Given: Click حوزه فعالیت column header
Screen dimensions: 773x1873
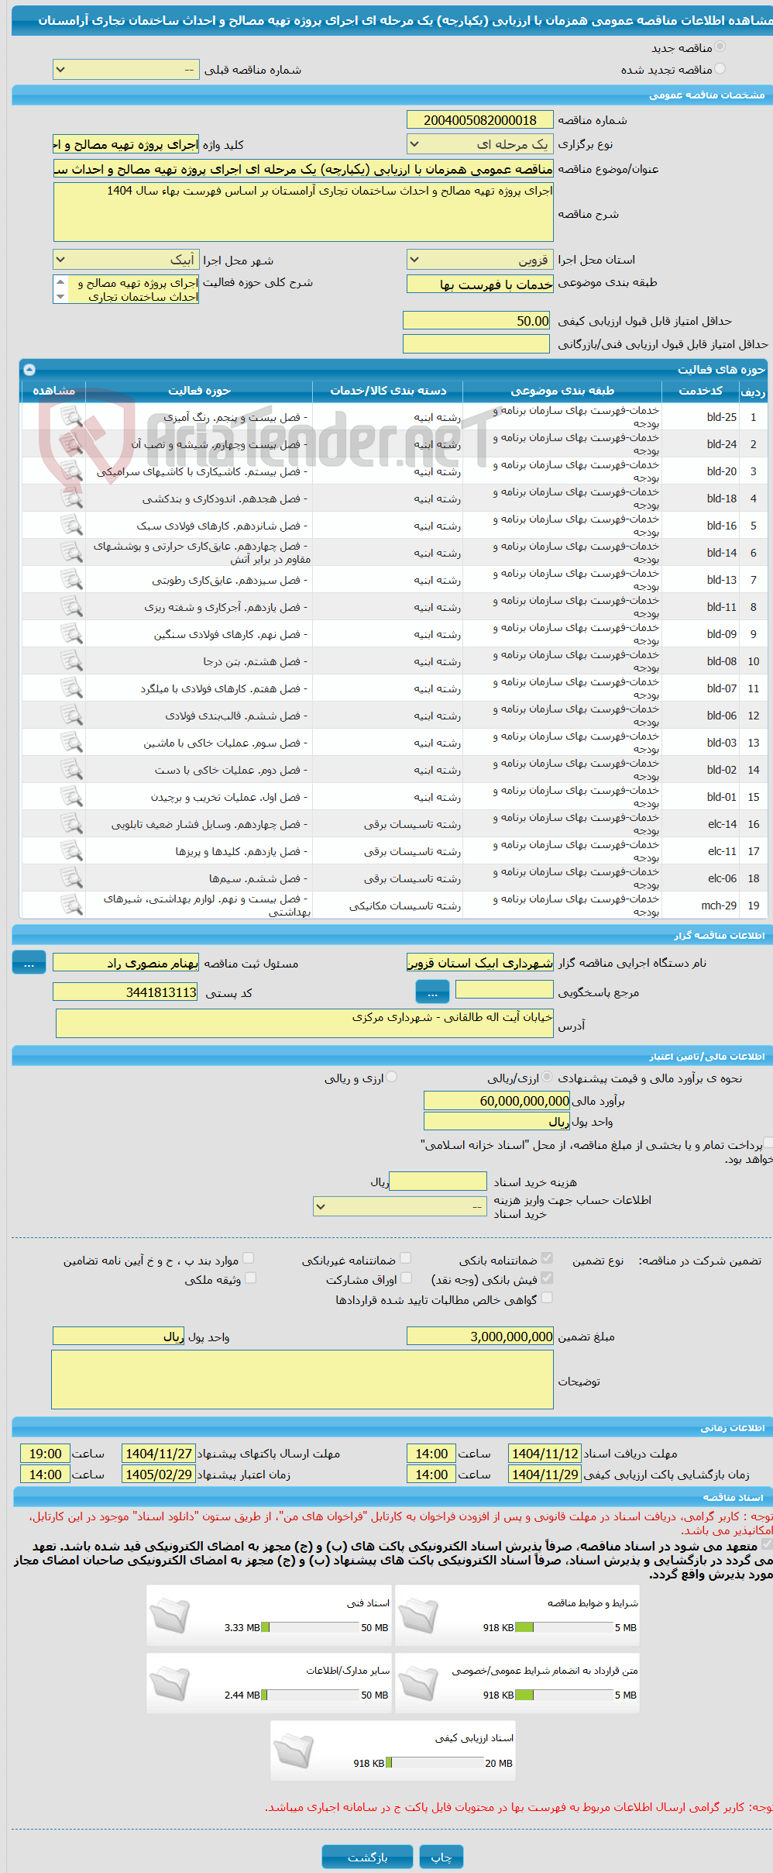Looking at the screenshot, I should (199, 391).
